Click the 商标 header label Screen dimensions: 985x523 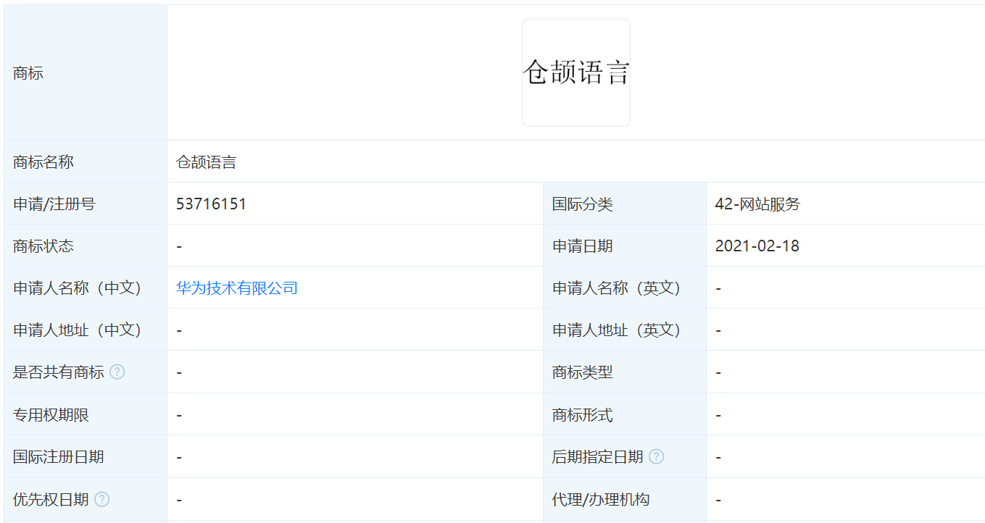click(x=28, y=73)
